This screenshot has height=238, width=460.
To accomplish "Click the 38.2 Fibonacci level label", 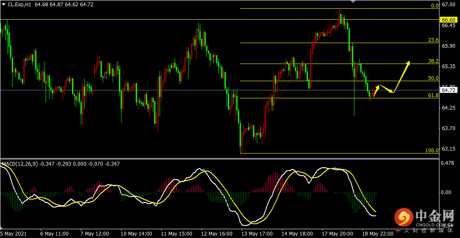I will coord(433,61).
